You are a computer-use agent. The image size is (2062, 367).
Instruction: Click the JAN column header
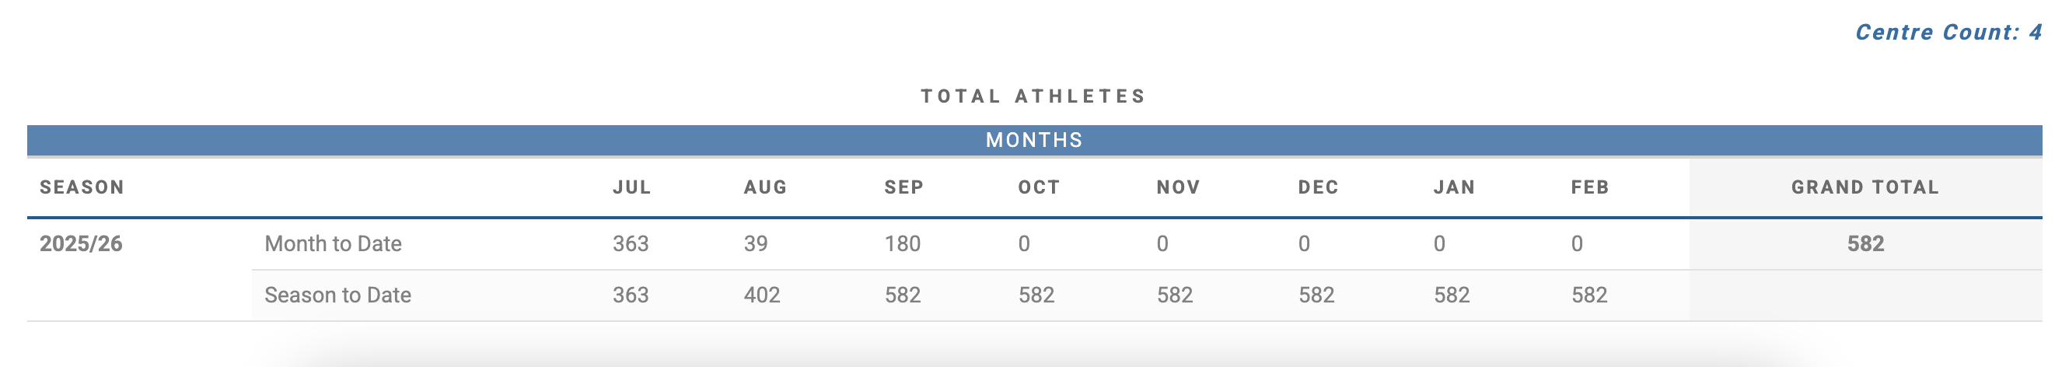click(x=1455, y=187)
